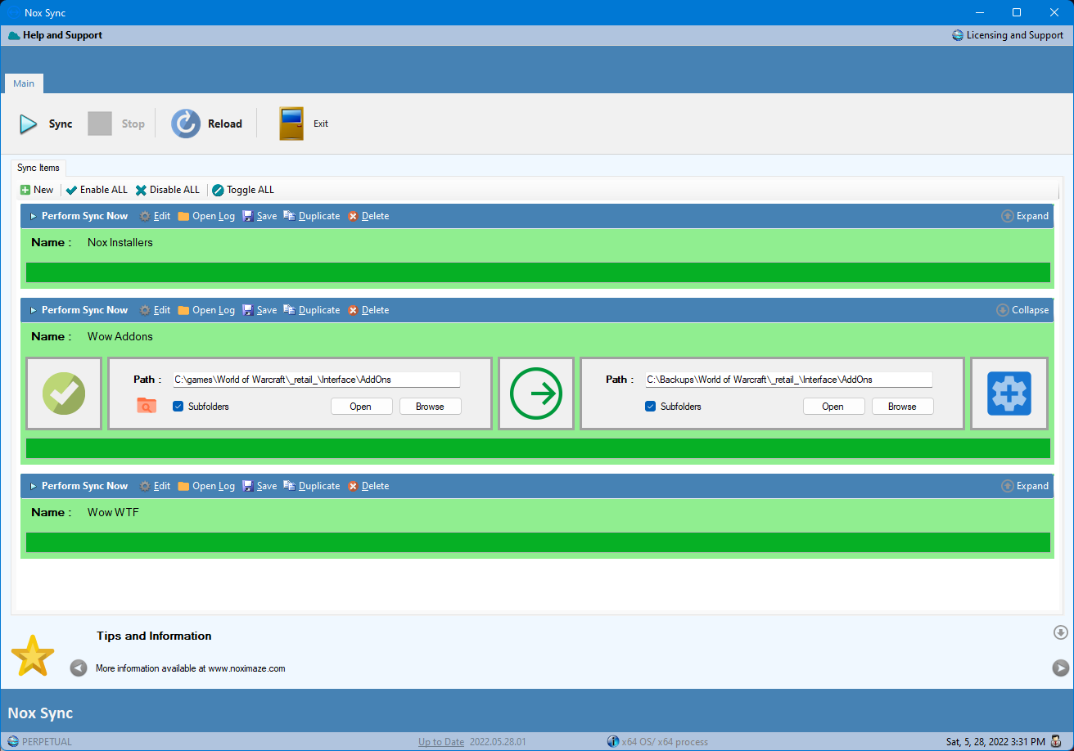1074x751 pixels.
Task: Click the green New sync item icon
Action: (25, 190)
